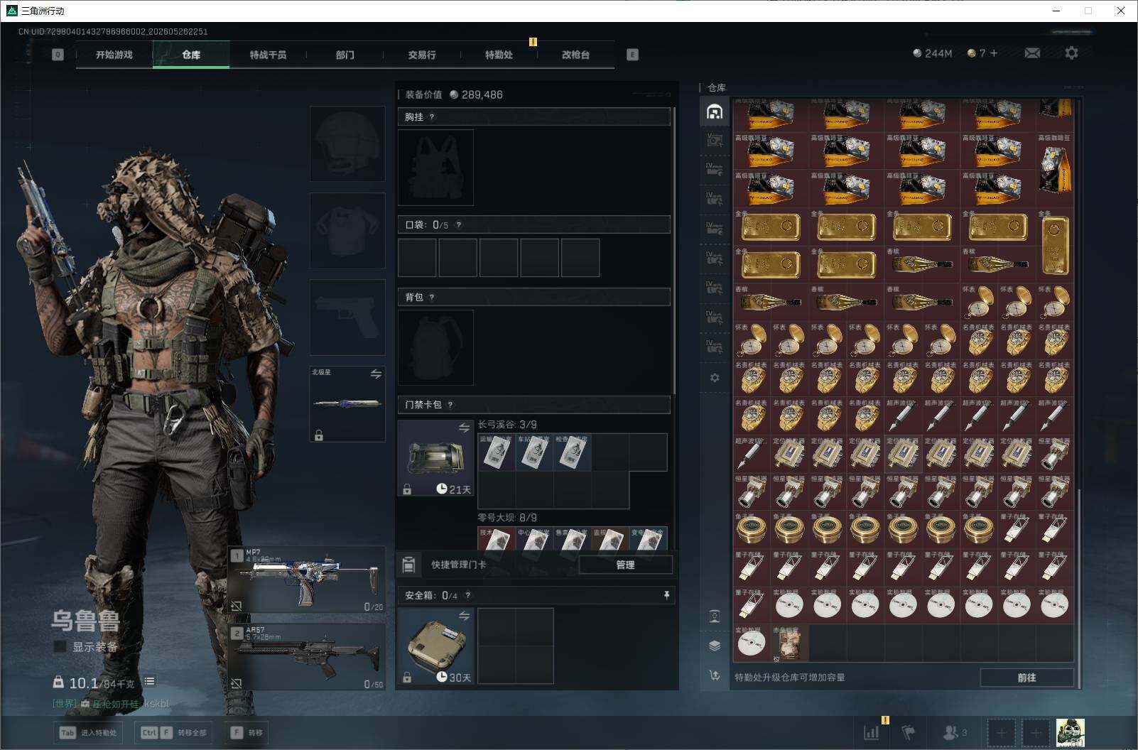Select the empty helmet equipment slot
Screen dimensions: 1138x750
(x=347, y=143)
